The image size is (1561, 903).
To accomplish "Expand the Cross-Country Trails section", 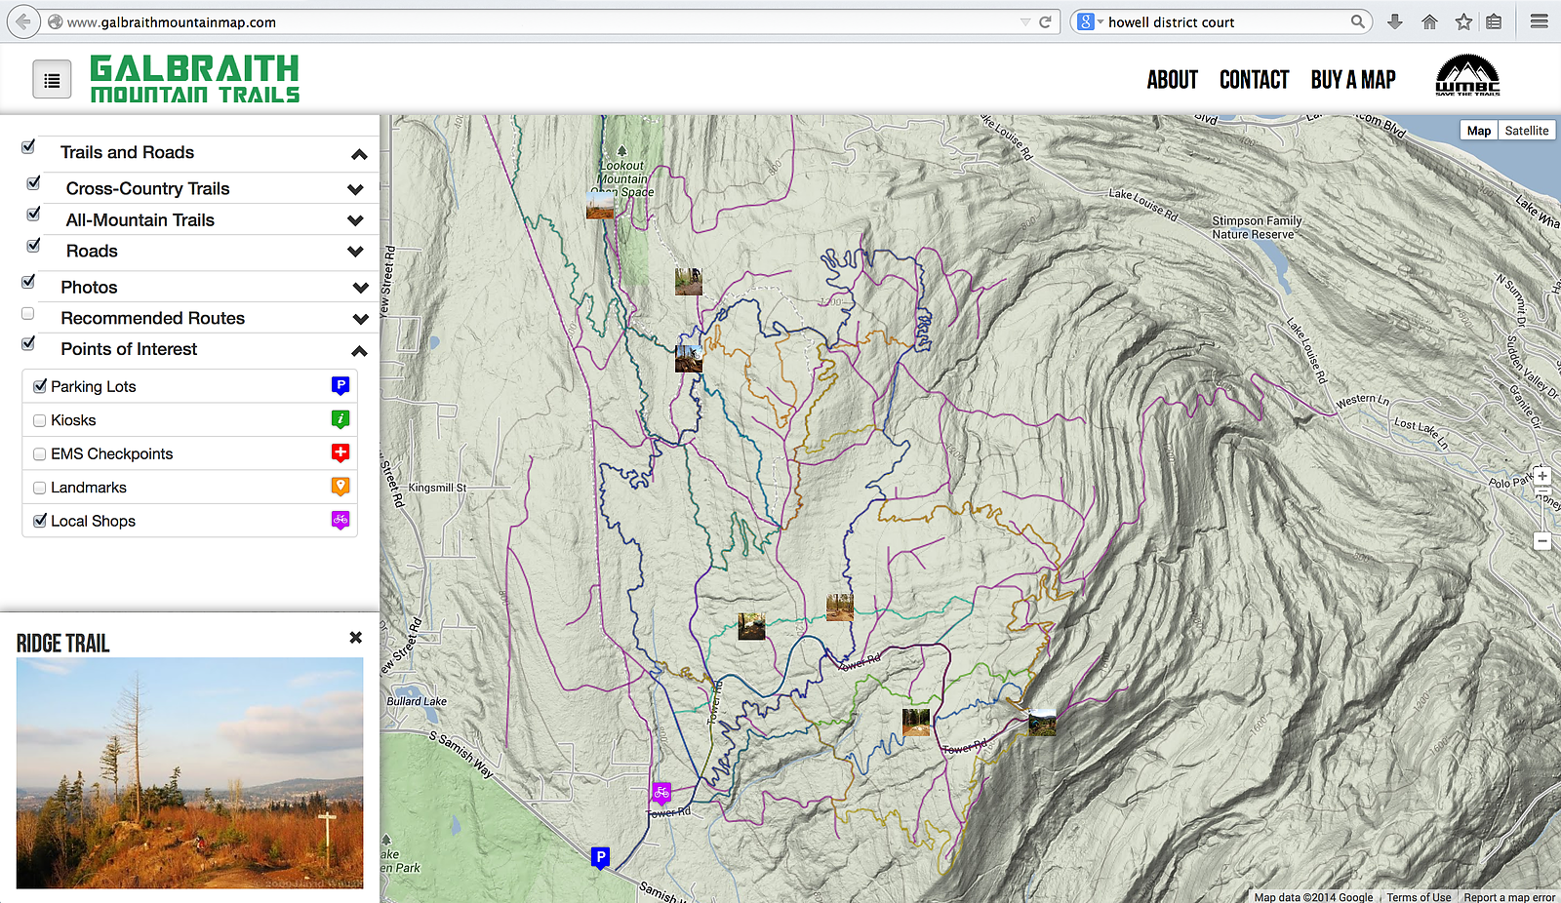I will [x=355, y=189].
